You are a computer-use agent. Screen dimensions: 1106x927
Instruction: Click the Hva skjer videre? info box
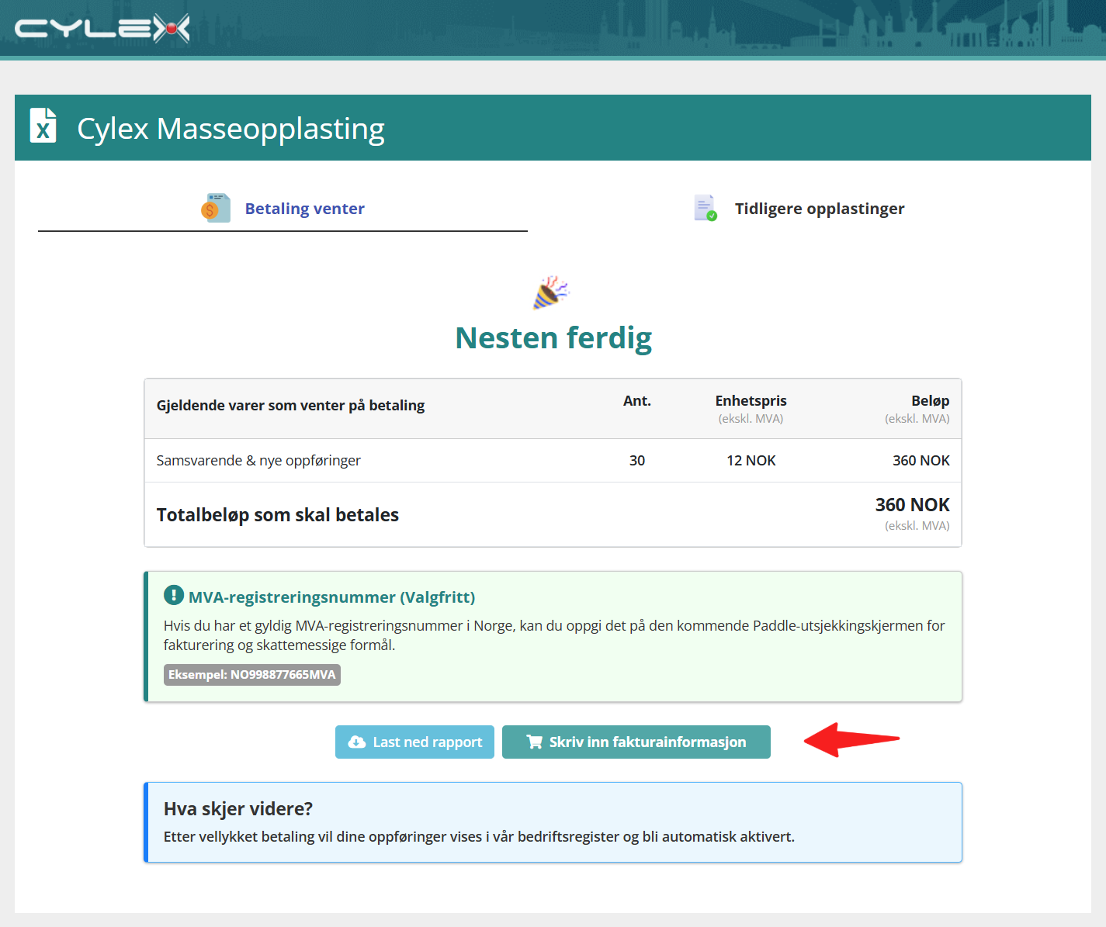coord(553,822)
